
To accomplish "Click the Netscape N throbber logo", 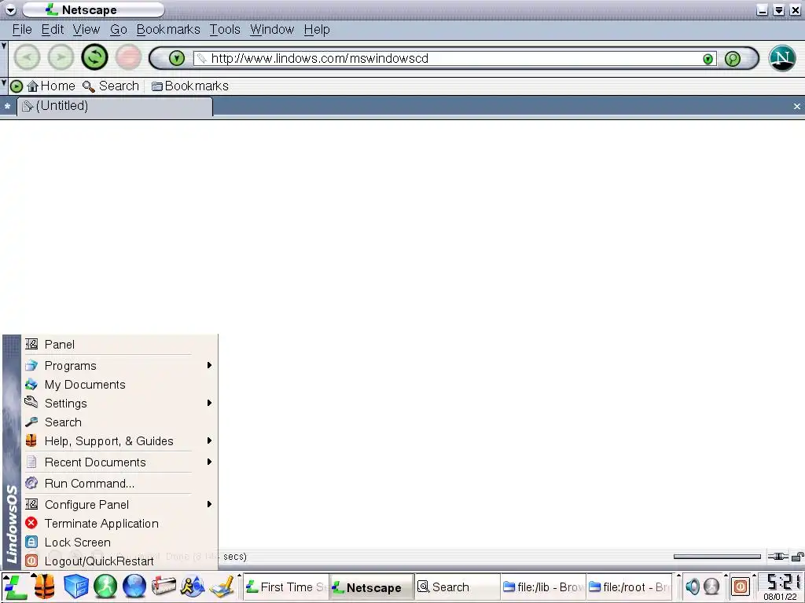I will (782, 58).
